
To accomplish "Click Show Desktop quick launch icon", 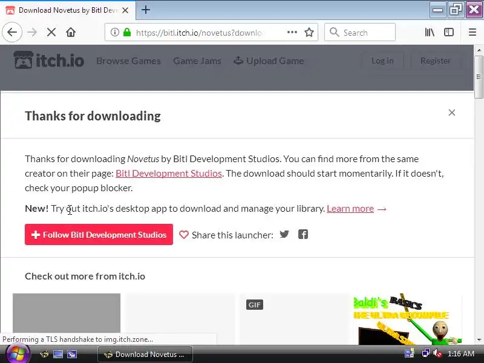I will (x=57, y=354).
